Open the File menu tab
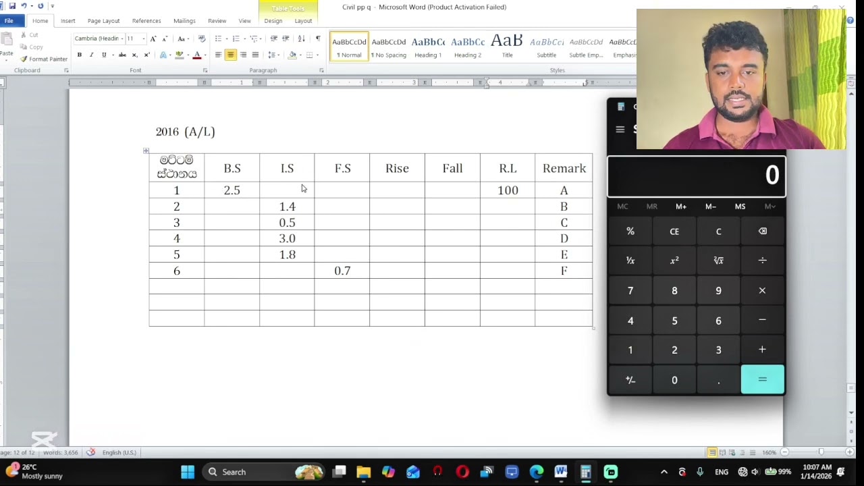The height and width of the screenshot is (486, 864). 9,21
